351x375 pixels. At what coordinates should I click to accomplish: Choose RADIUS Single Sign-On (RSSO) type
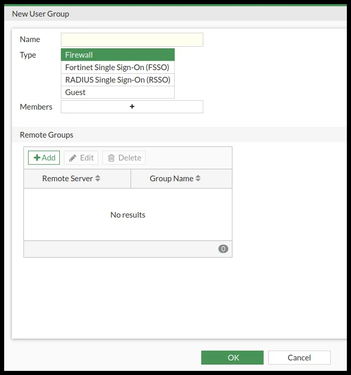point(118,79)
